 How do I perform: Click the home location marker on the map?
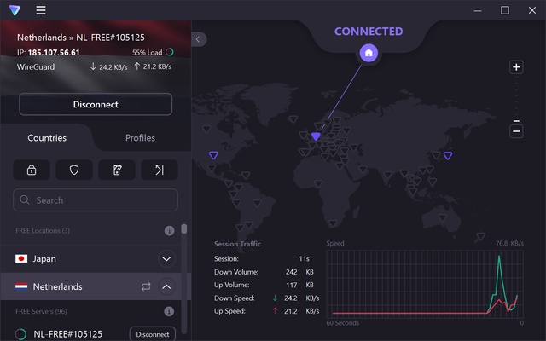pyautogui.click(x=369, y=53)
